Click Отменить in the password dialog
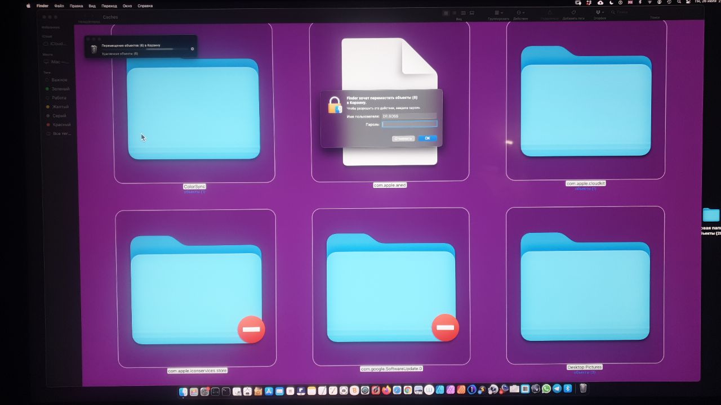 pyautogui.click(x=403, y=138)
